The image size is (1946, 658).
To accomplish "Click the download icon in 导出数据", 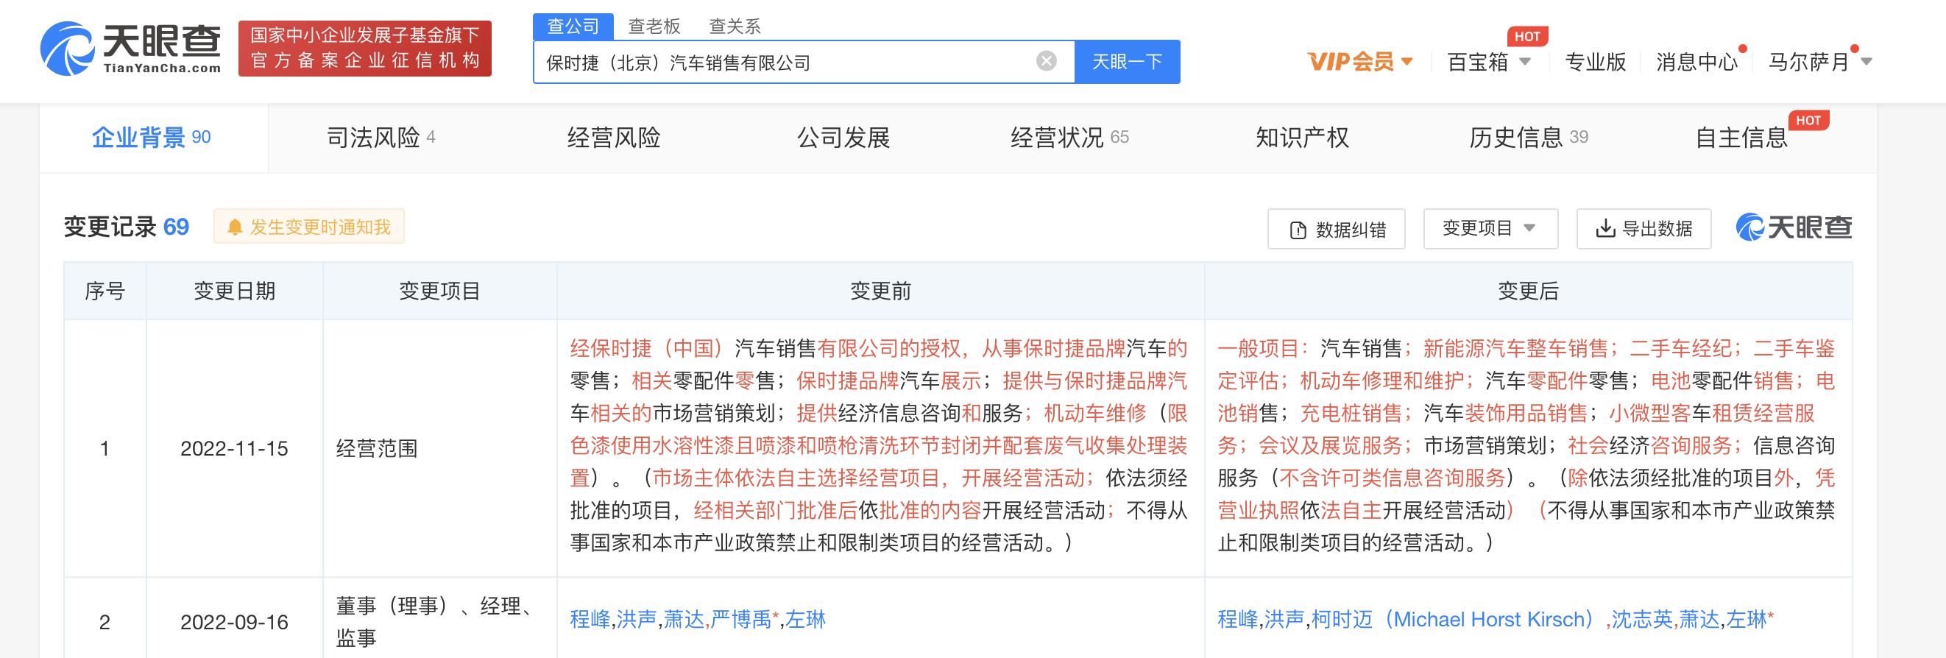I will click(x=1604, y=229).
